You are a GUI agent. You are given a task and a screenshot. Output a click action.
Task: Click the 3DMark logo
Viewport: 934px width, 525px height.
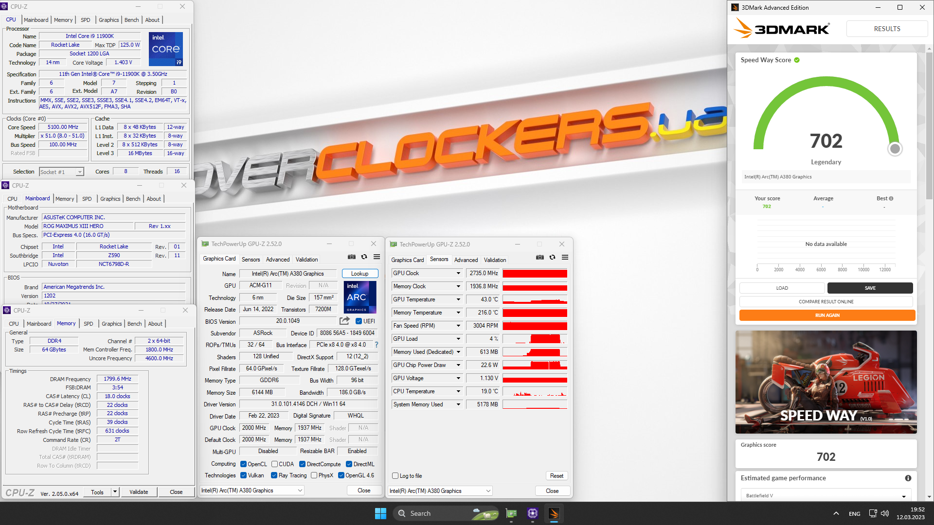pos(782,29)
